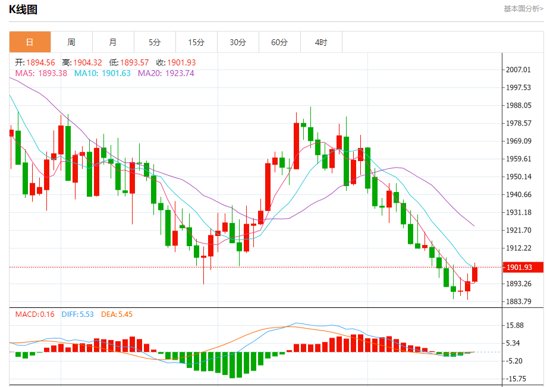This screenshot has width=547, height=387.
Task: Click the 1893.26 price axis label
Action: [518, 284]
